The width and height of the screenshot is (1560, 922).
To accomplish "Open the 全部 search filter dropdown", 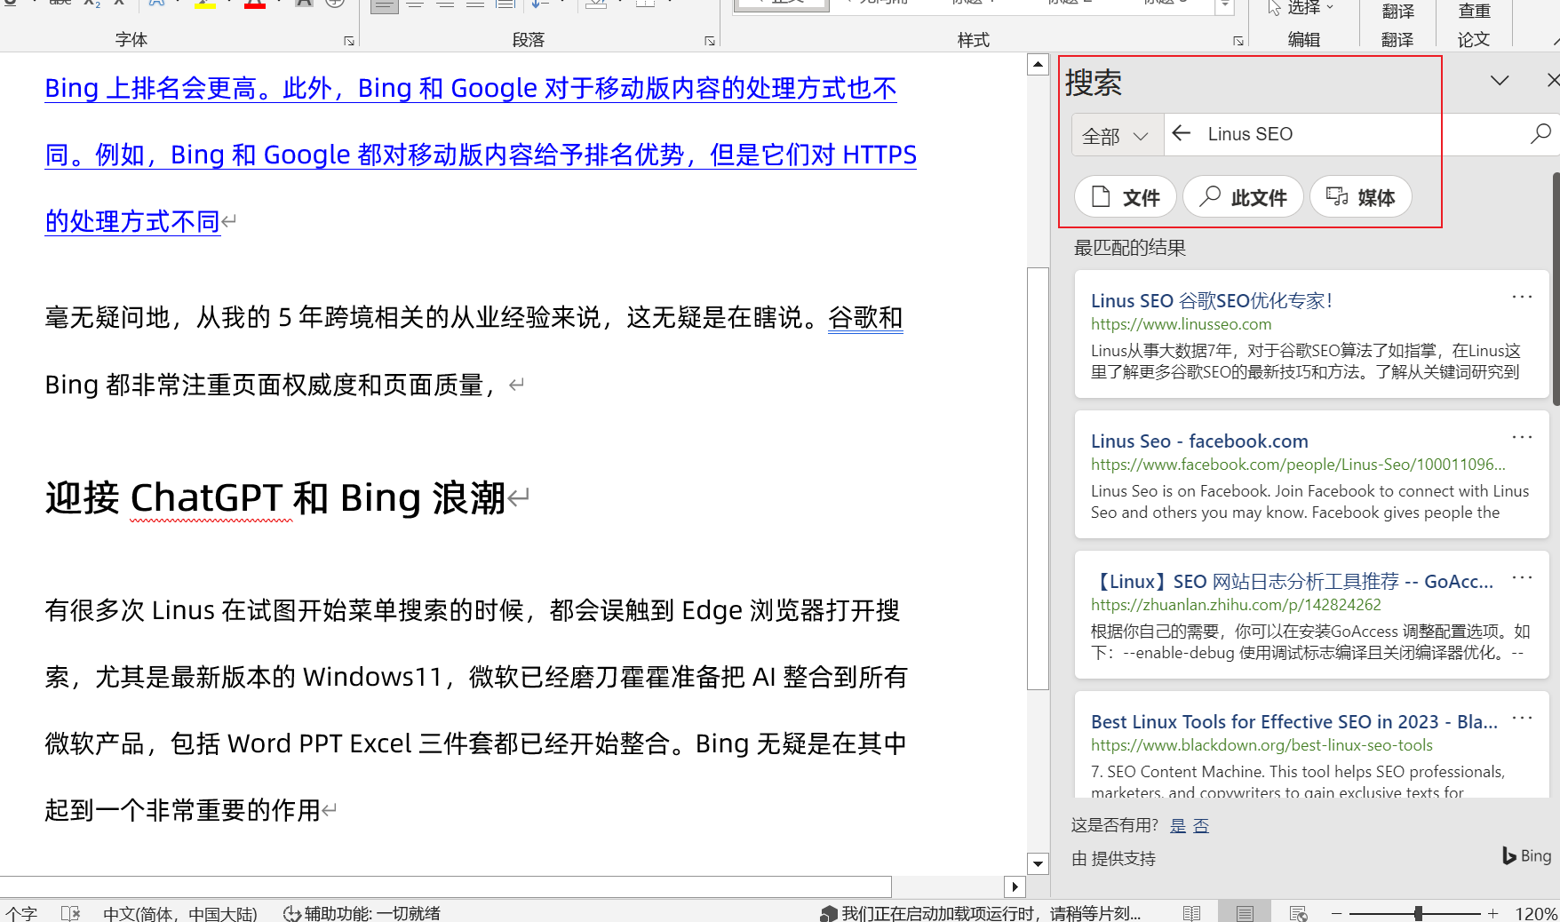I will coord(1115,135).
